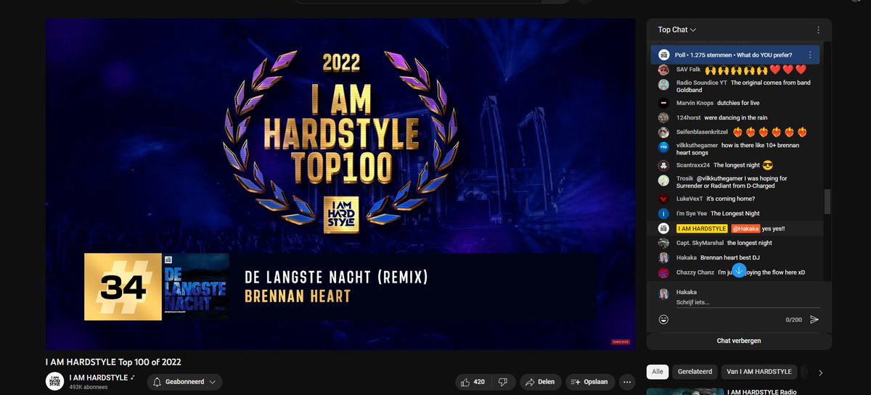Click the @Hakaka mention in chat

pyautogui.click(x=745, y=228)
